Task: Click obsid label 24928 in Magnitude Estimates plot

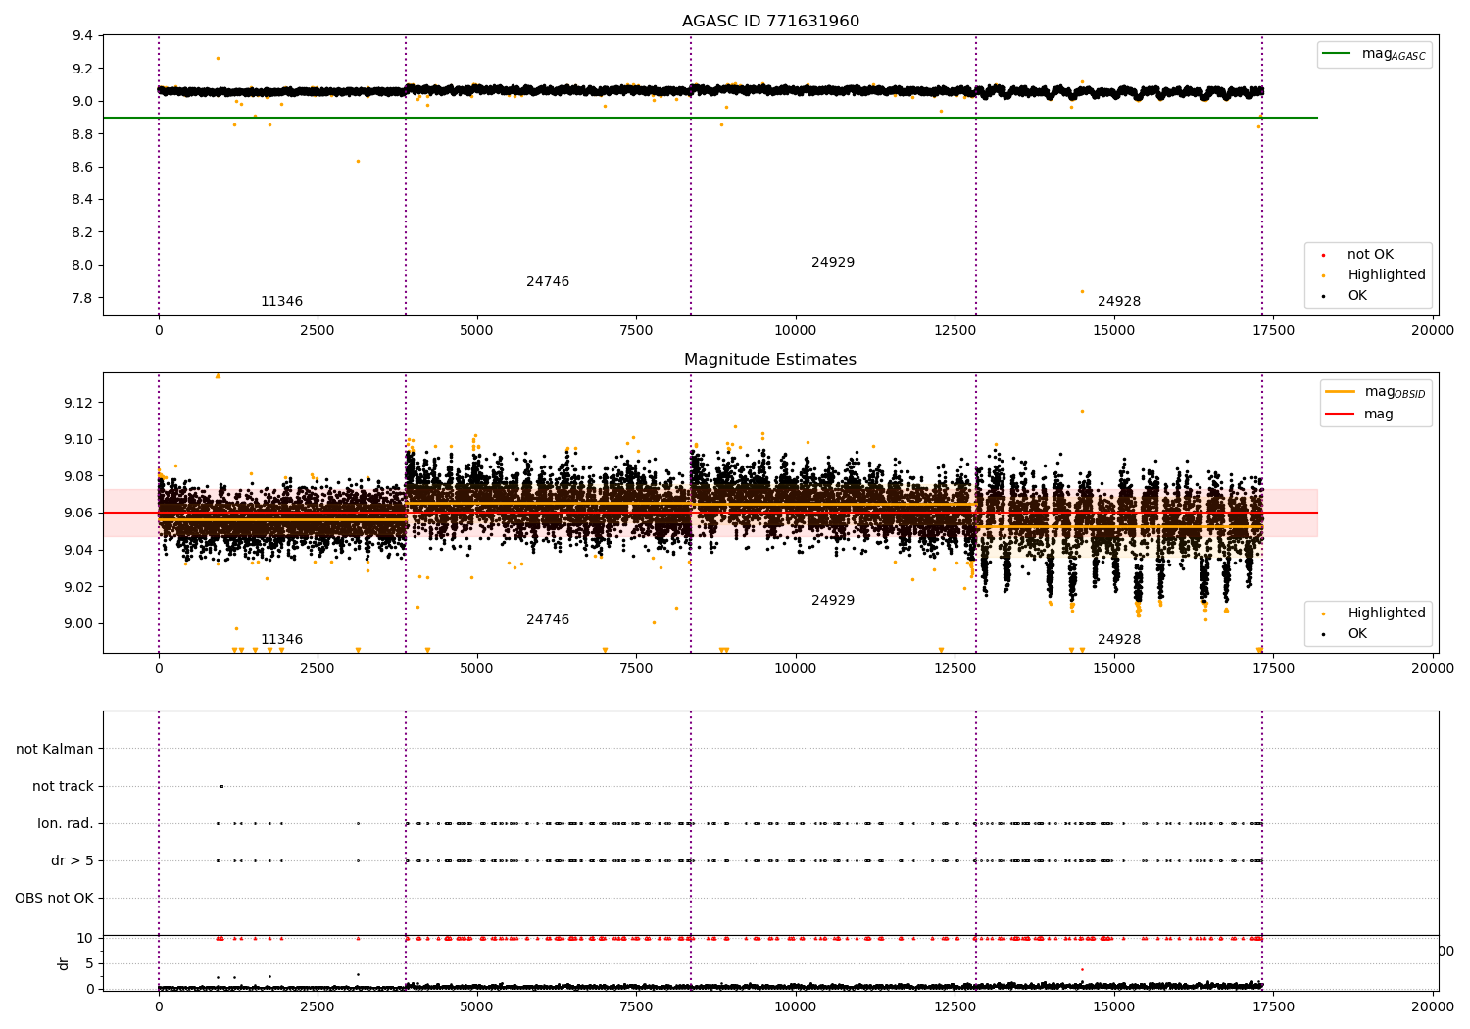Action: click(x=1119, y=640)
